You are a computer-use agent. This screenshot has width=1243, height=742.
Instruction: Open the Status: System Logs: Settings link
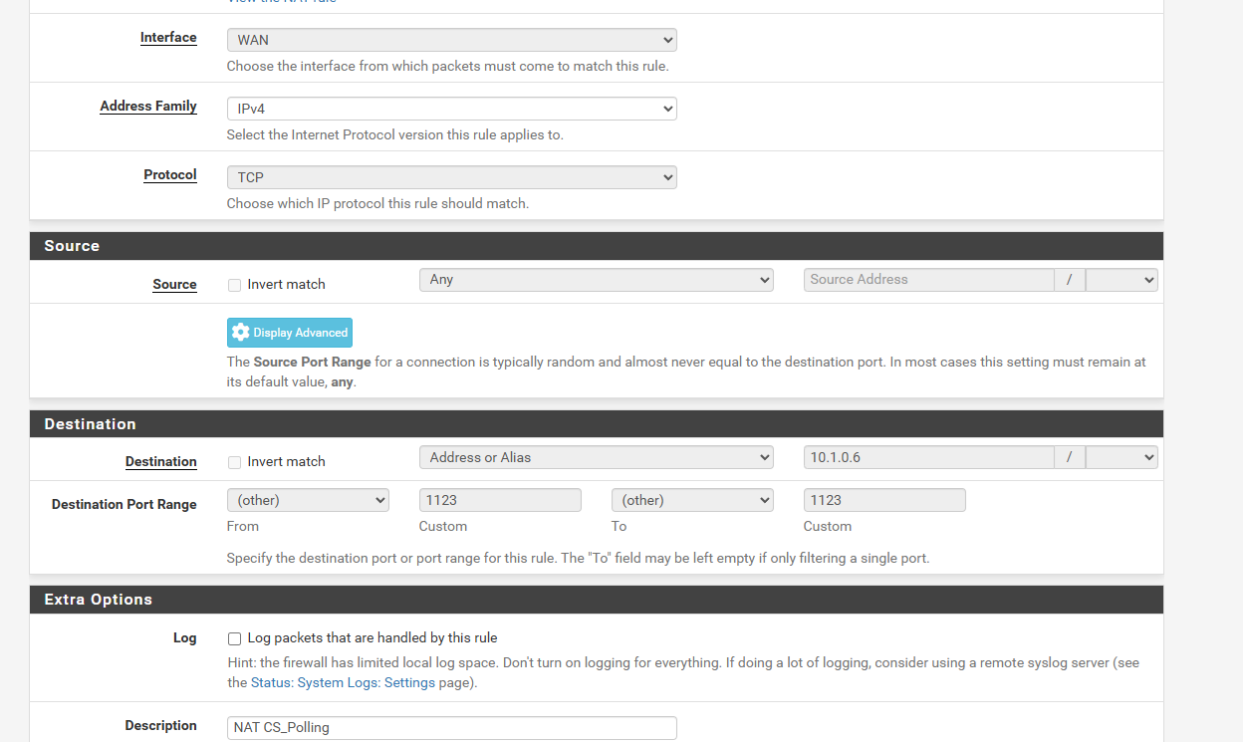pos(343,683)
